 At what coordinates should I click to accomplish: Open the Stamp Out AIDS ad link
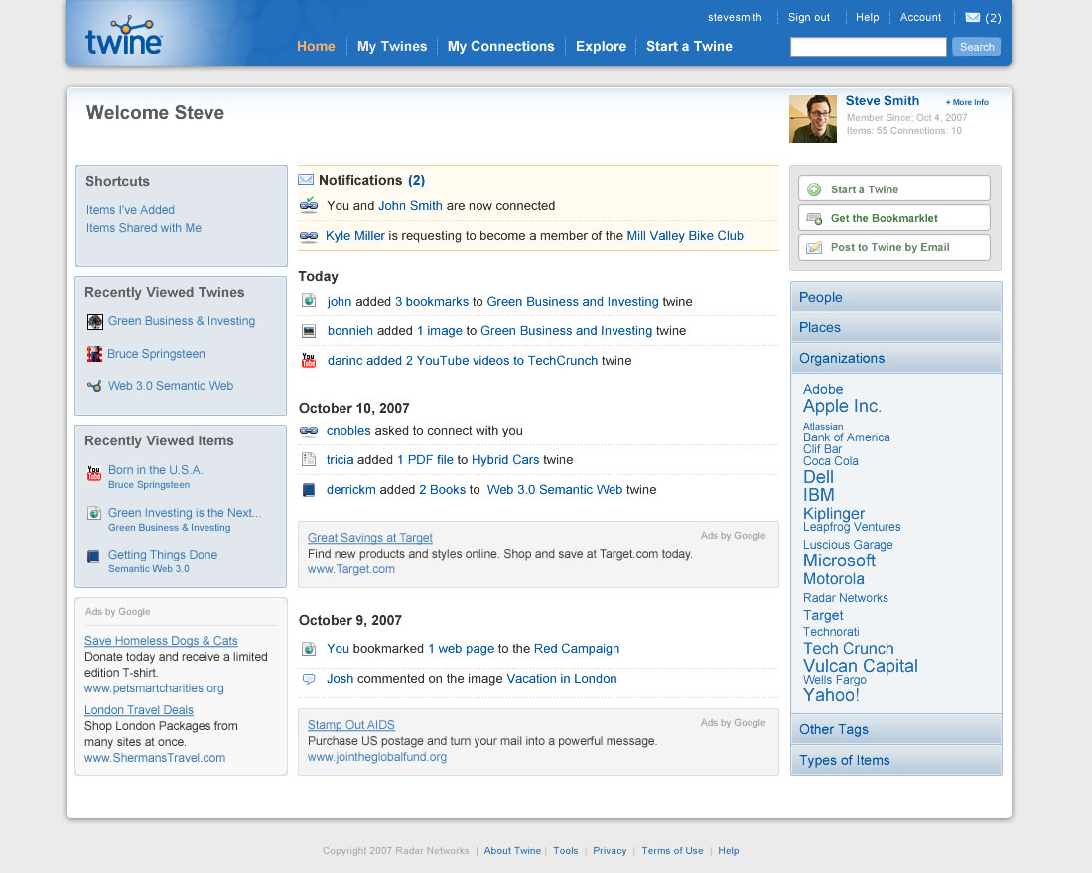click(x=351, y=725)
